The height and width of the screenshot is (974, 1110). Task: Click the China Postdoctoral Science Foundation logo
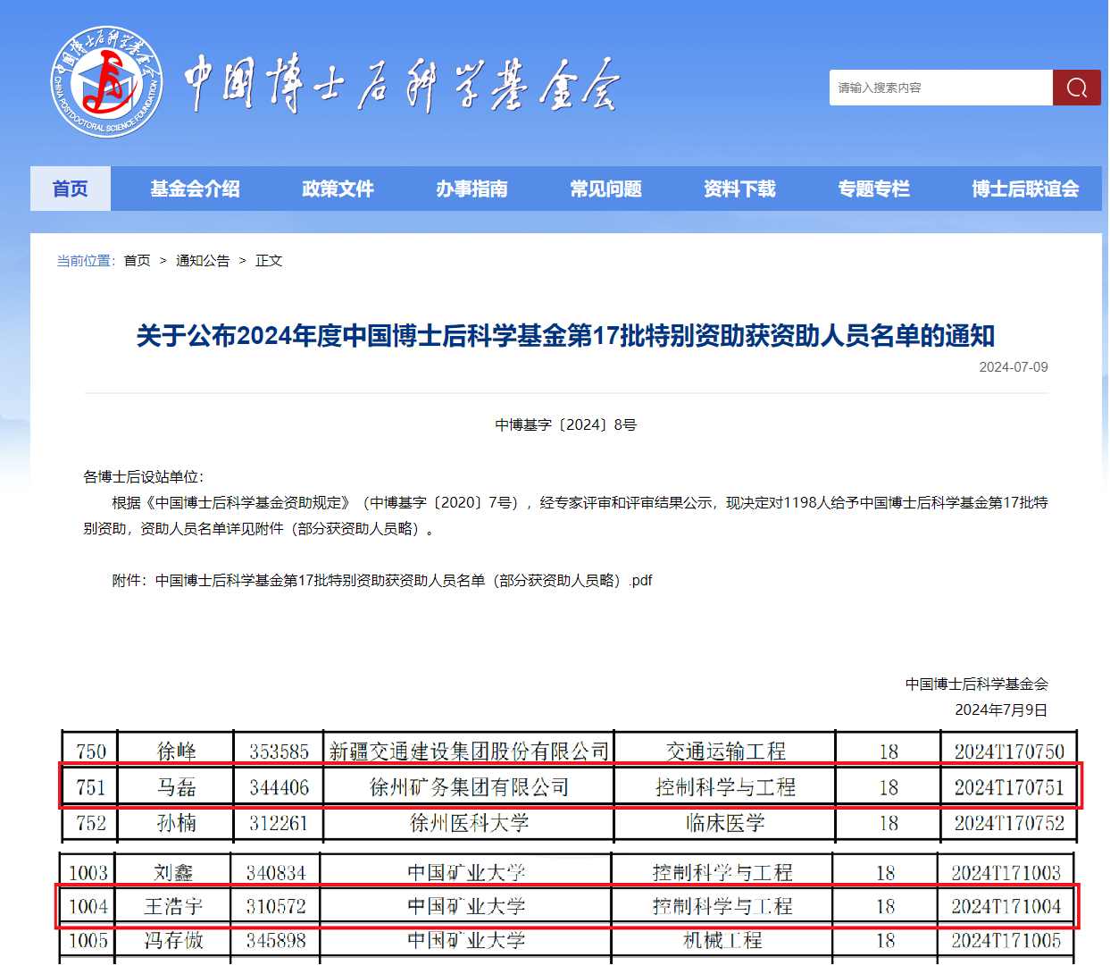[x=107, y=82]
